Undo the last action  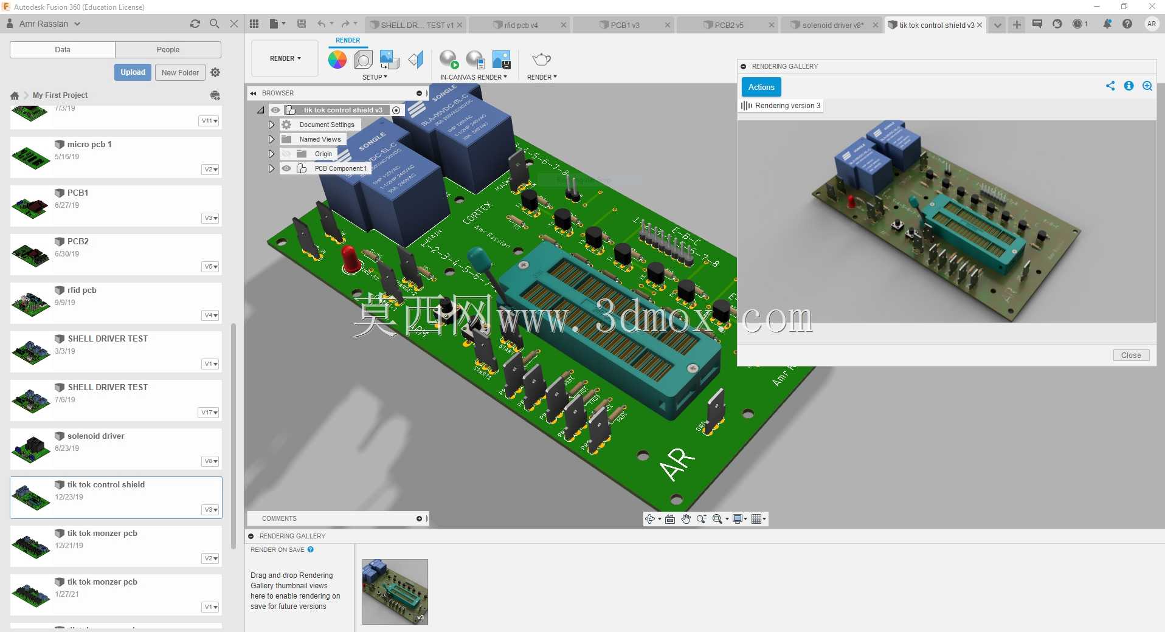click(321, 24)
